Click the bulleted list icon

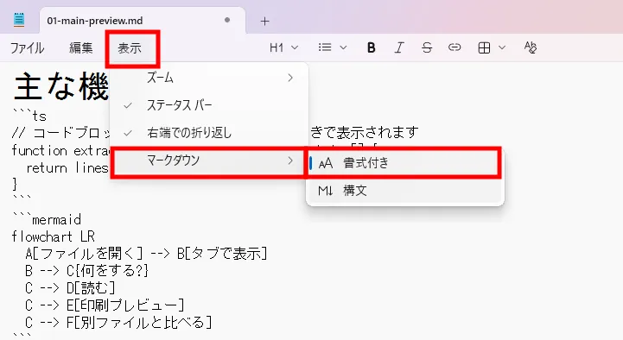[x=325, y=48]
